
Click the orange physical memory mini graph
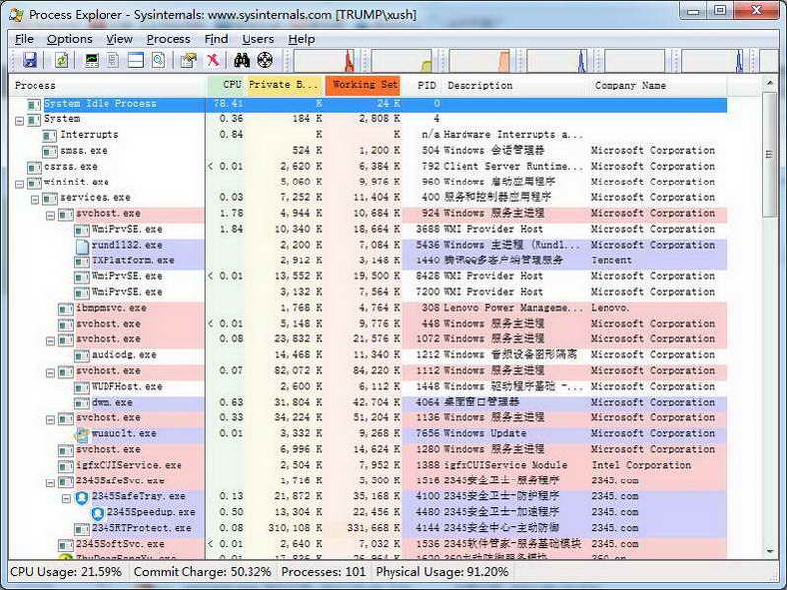click(x=479, y=61)
